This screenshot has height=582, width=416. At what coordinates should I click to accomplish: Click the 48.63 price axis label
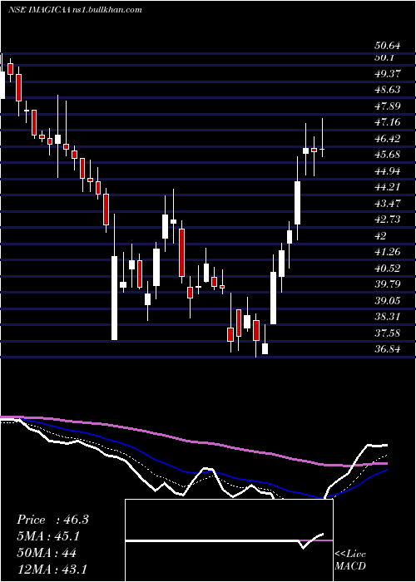pyautogui.click(x=388, y=90)
